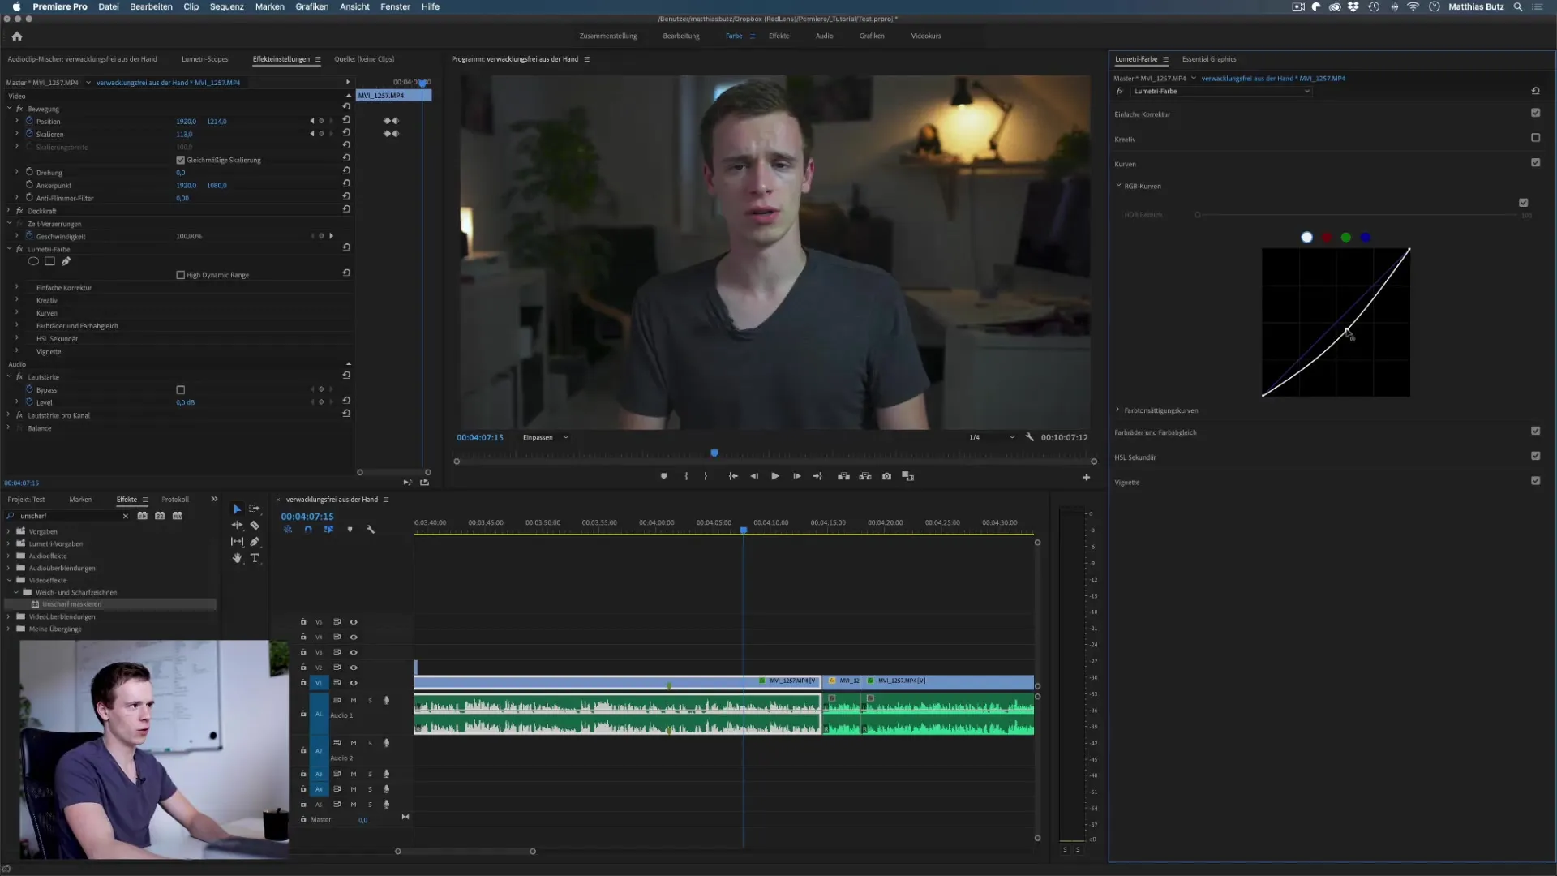Open Program monitor settings wrench
Screen dimensions: 1557x876
pyautogui.click(x=1029, y=436)
